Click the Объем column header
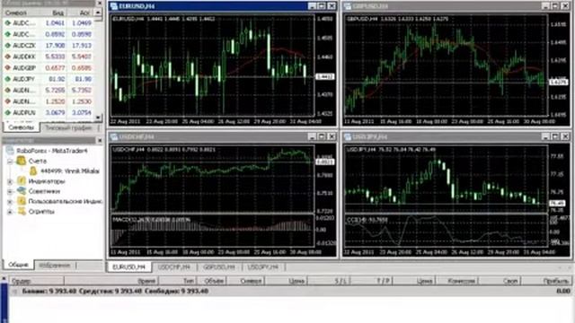 point(212,281)
